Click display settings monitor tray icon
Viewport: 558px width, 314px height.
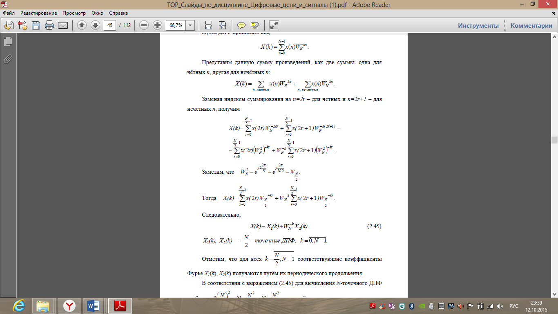click(x=451, y=306)
